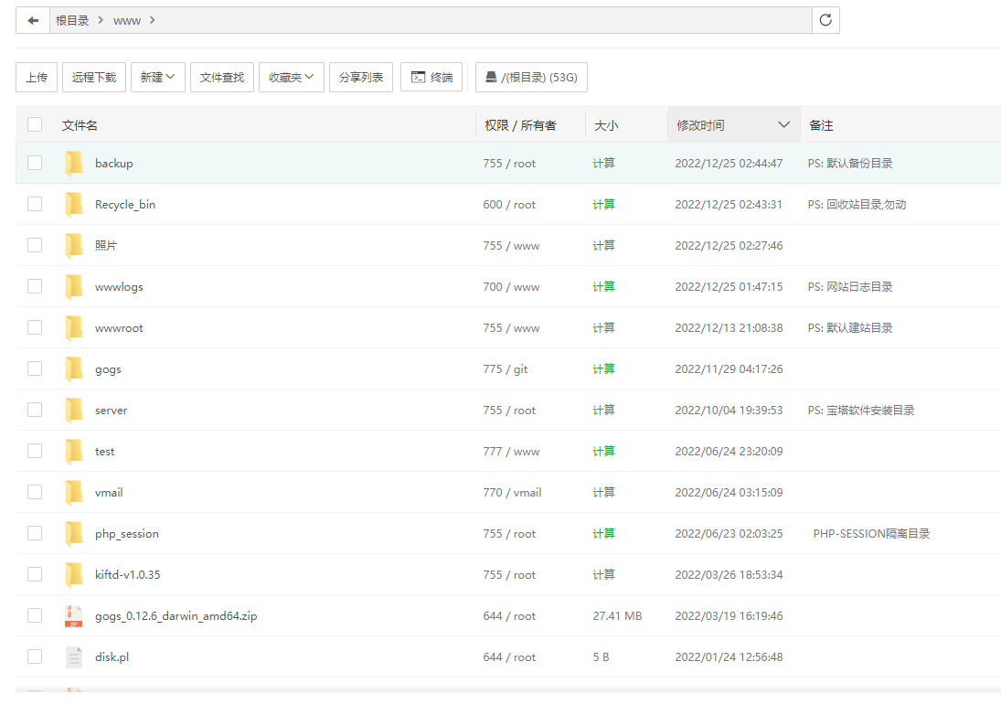Click the wwwroot folder icon
Image resolution: width=1001 pixels, height=715 pixels.
coord(74,327)
